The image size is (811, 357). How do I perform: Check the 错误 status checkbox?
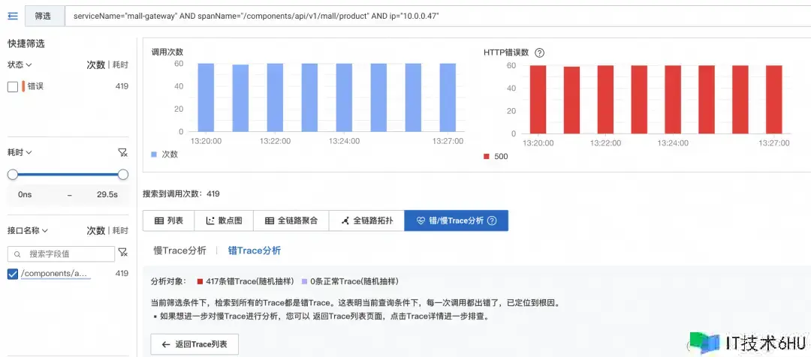click(x=13, y=86)
